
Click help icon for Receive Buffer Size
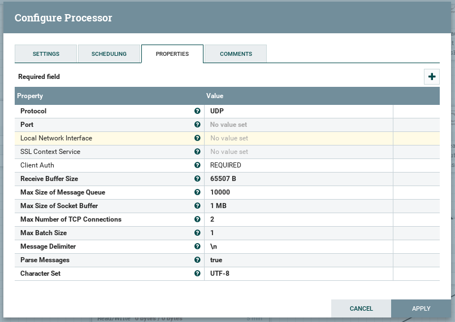(x=197, y=179)
